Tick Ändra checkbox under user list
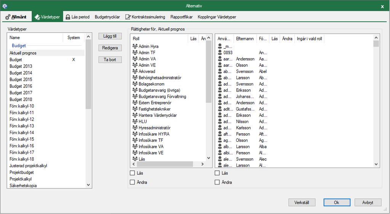Image resolution: width=390 pixels, height=214 pixels. pyautogui.click(x=217, y=182)
